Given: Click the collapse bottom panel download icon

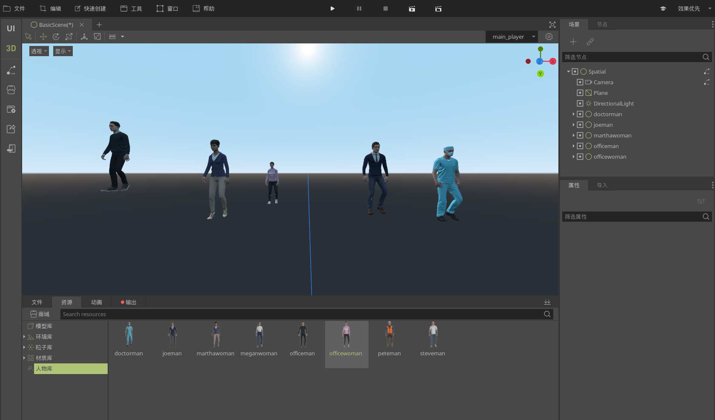Looking at the screenshot, I should [x=547, y=302].
